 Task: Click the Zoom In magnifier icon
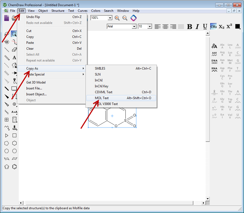click(117, 18)
